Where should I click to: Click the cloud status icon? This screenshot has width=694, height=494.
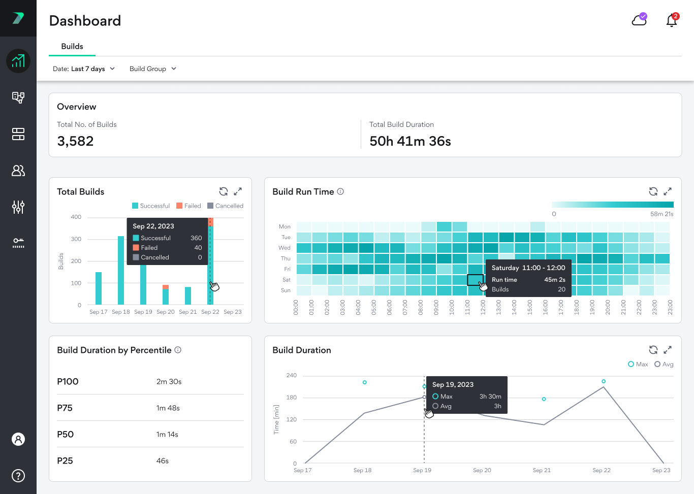[x=639, y=20]
